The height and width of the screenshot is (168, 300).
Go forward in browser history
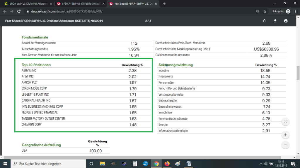[12, 11]
